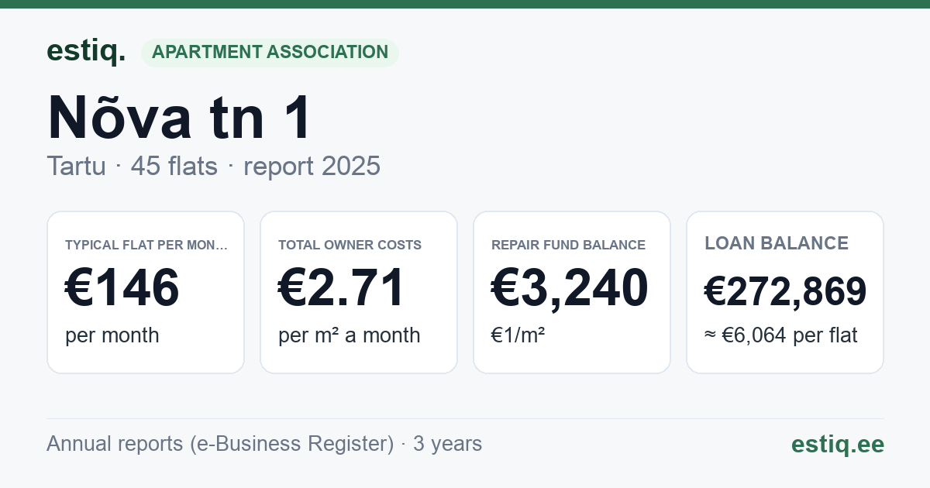Click the subtitle Tartu · 45 flats · report 2025

coord(214,166)
